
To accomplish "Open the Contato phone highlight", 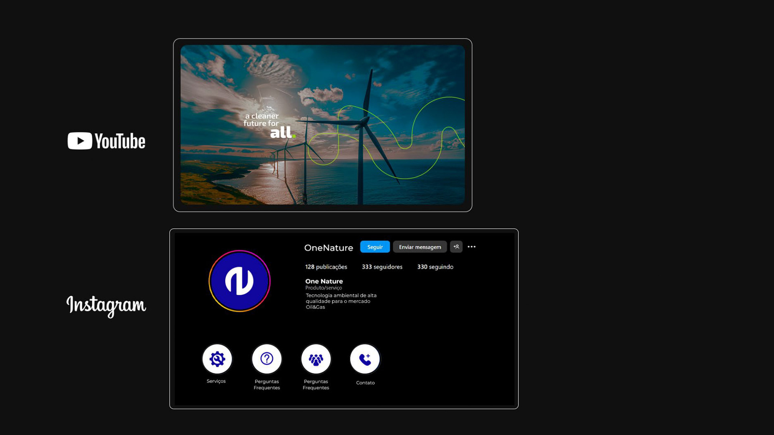I will [365, 359].
